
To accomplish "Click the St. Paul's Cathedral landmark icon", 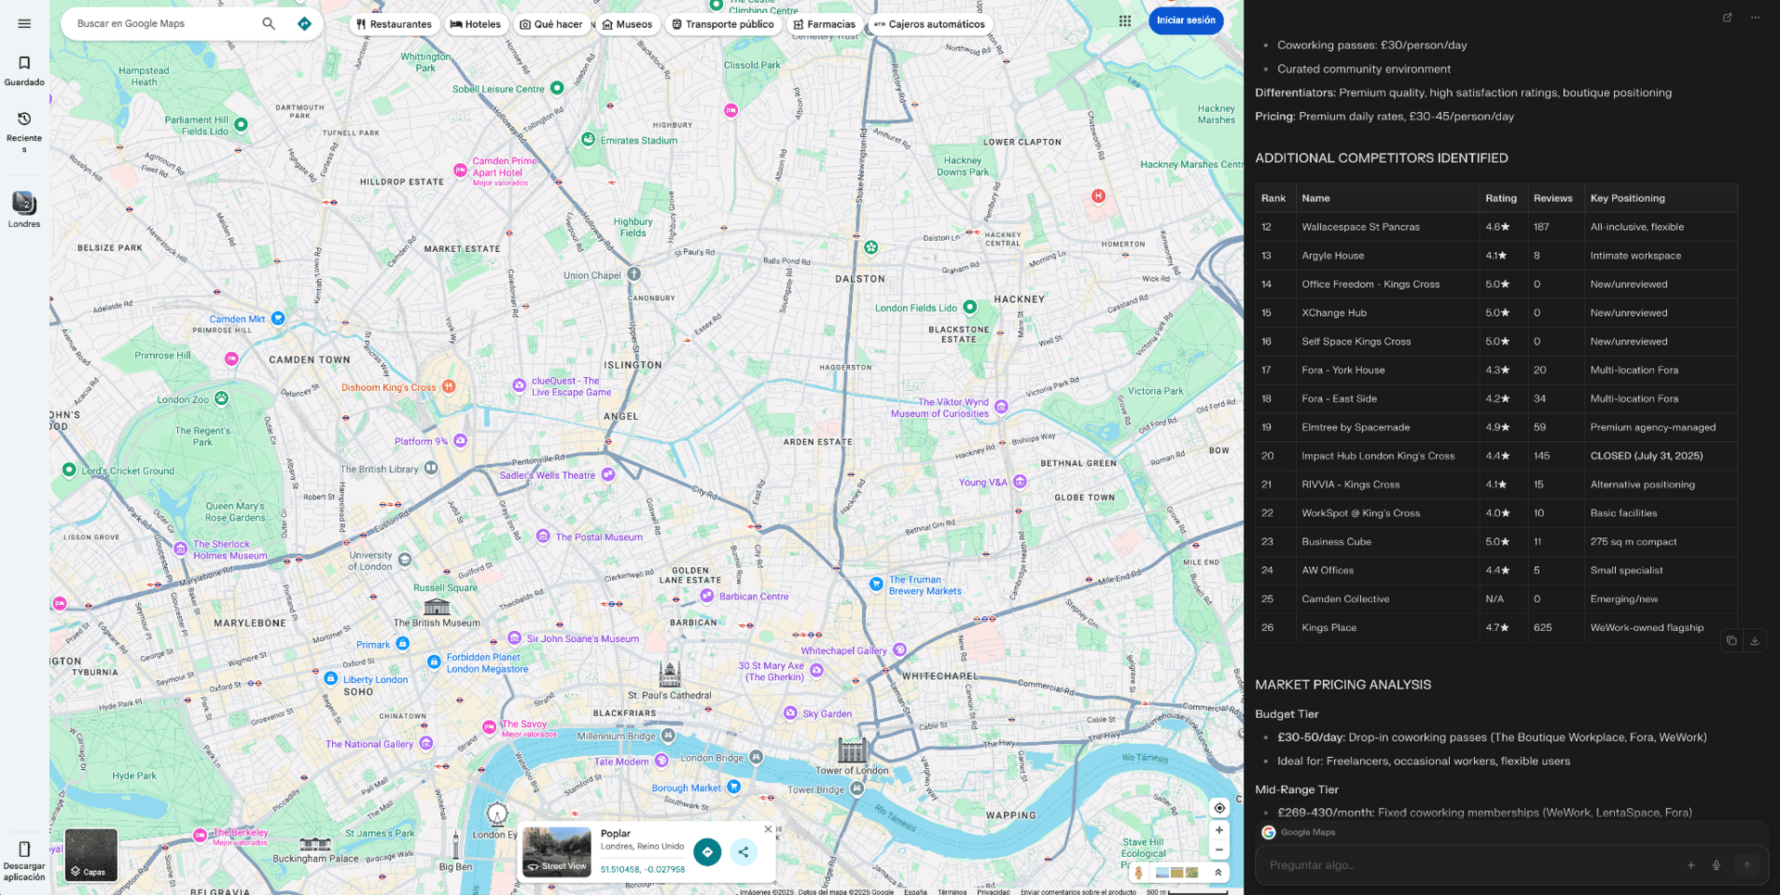I will click(x=669, y=674).
